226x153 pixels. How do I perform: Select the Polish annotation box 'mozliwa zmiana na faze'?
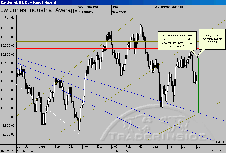[x=177, y=41]
